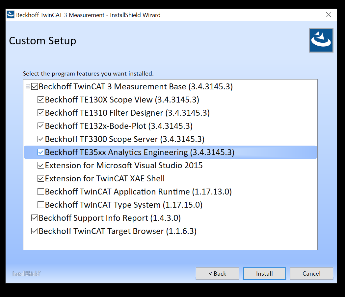Cancel the installation wizard

311,274
